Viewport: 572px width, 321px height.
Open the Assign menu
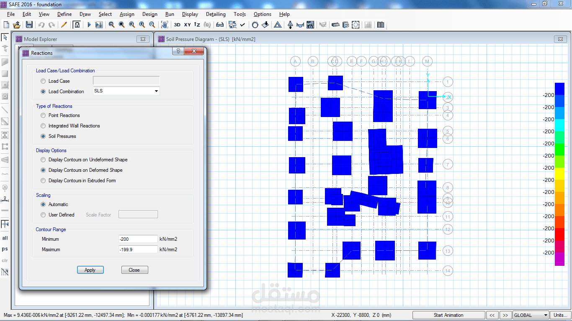click(x=127, y=14)
